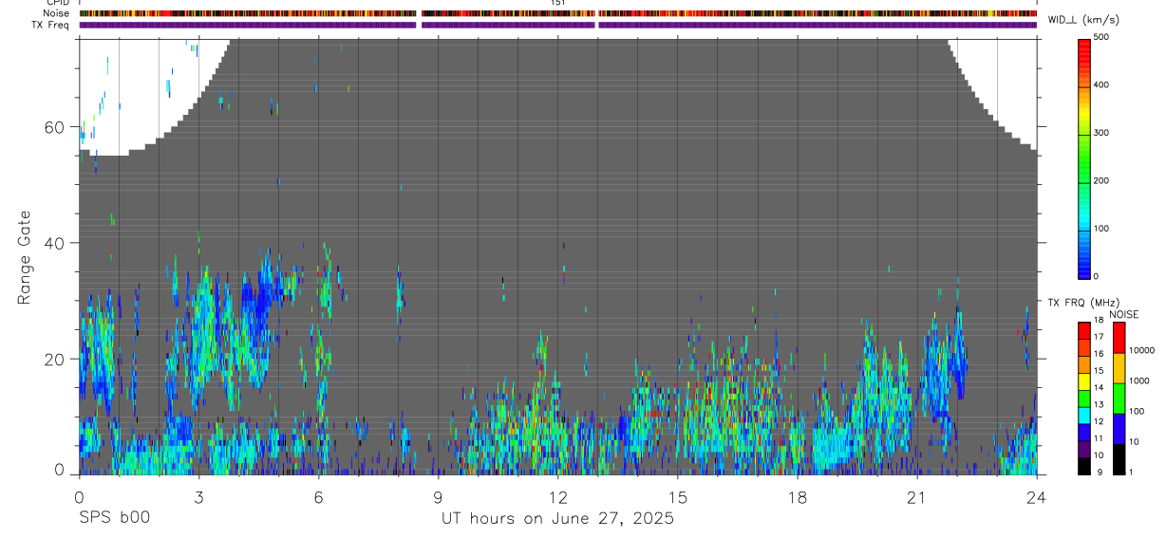This screenshot has width=1166, height=538.
Task: Click the "3" hour tick on time axis
Action: [198, 496]
